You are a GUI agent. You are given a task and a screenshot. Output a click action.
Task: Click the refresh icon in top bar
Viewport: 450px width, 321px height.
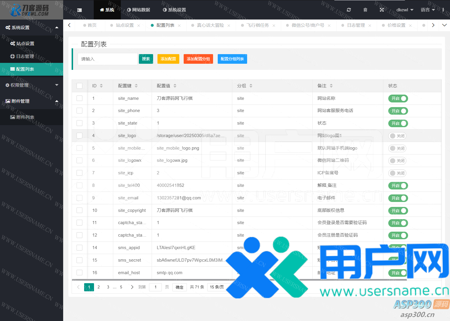(x=349, y=10)
